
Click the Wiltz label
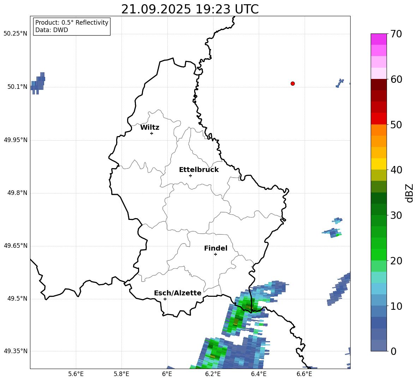pos(150,128)
